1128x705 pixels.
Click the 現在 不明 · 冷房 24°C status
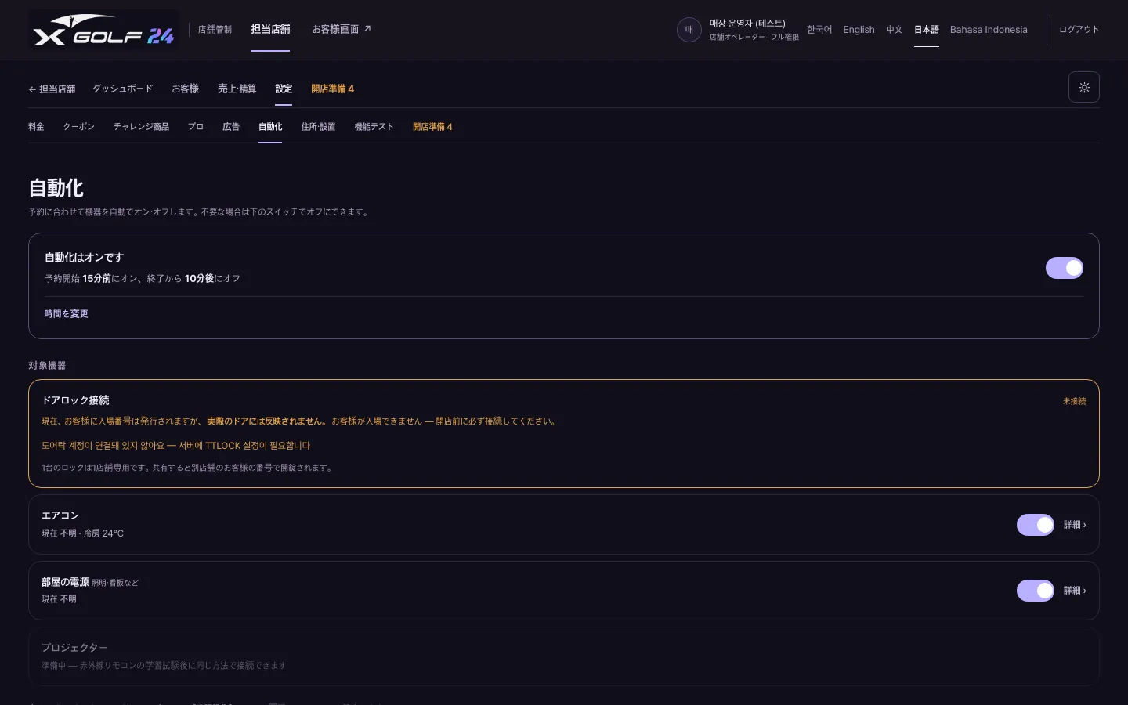[x=82, y=533]
